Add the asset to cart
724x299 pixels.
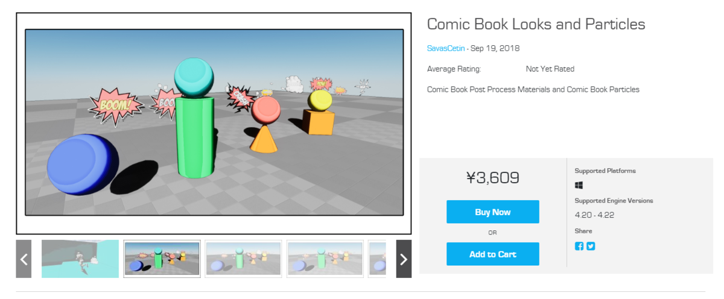pos(493,254)
